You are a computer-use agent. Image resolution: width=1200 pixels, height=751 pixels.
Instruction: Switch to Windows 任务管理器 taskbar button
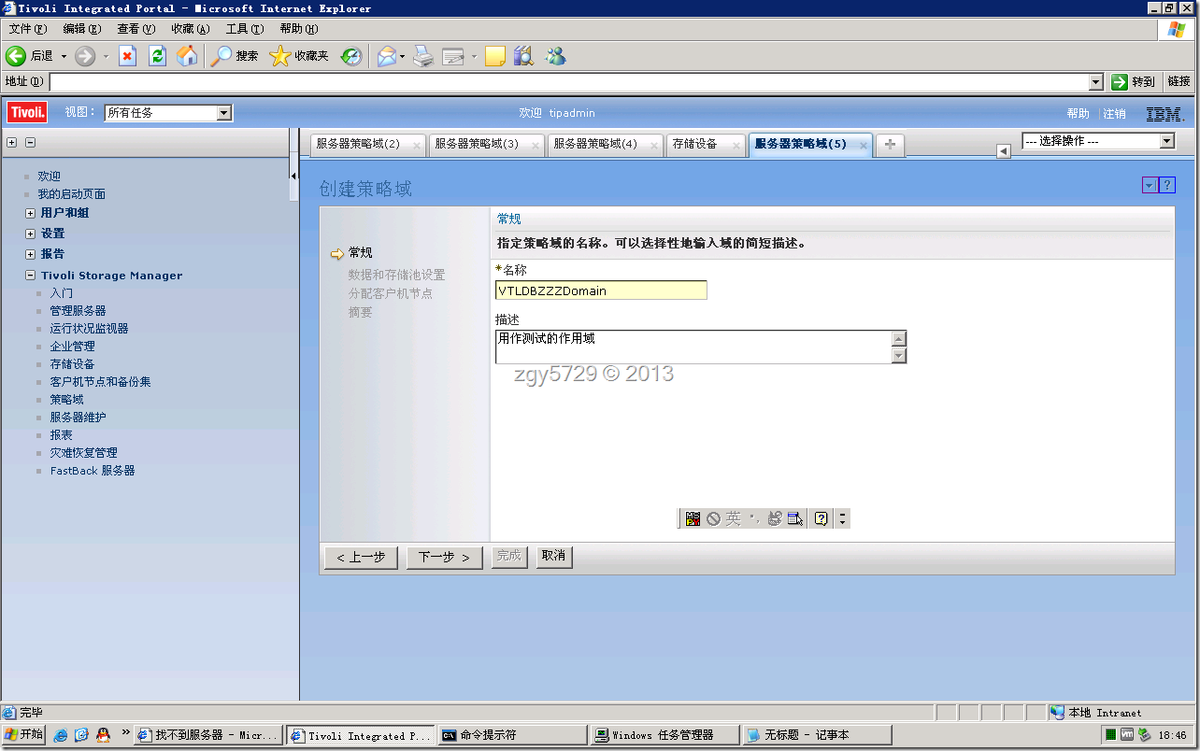664,735
